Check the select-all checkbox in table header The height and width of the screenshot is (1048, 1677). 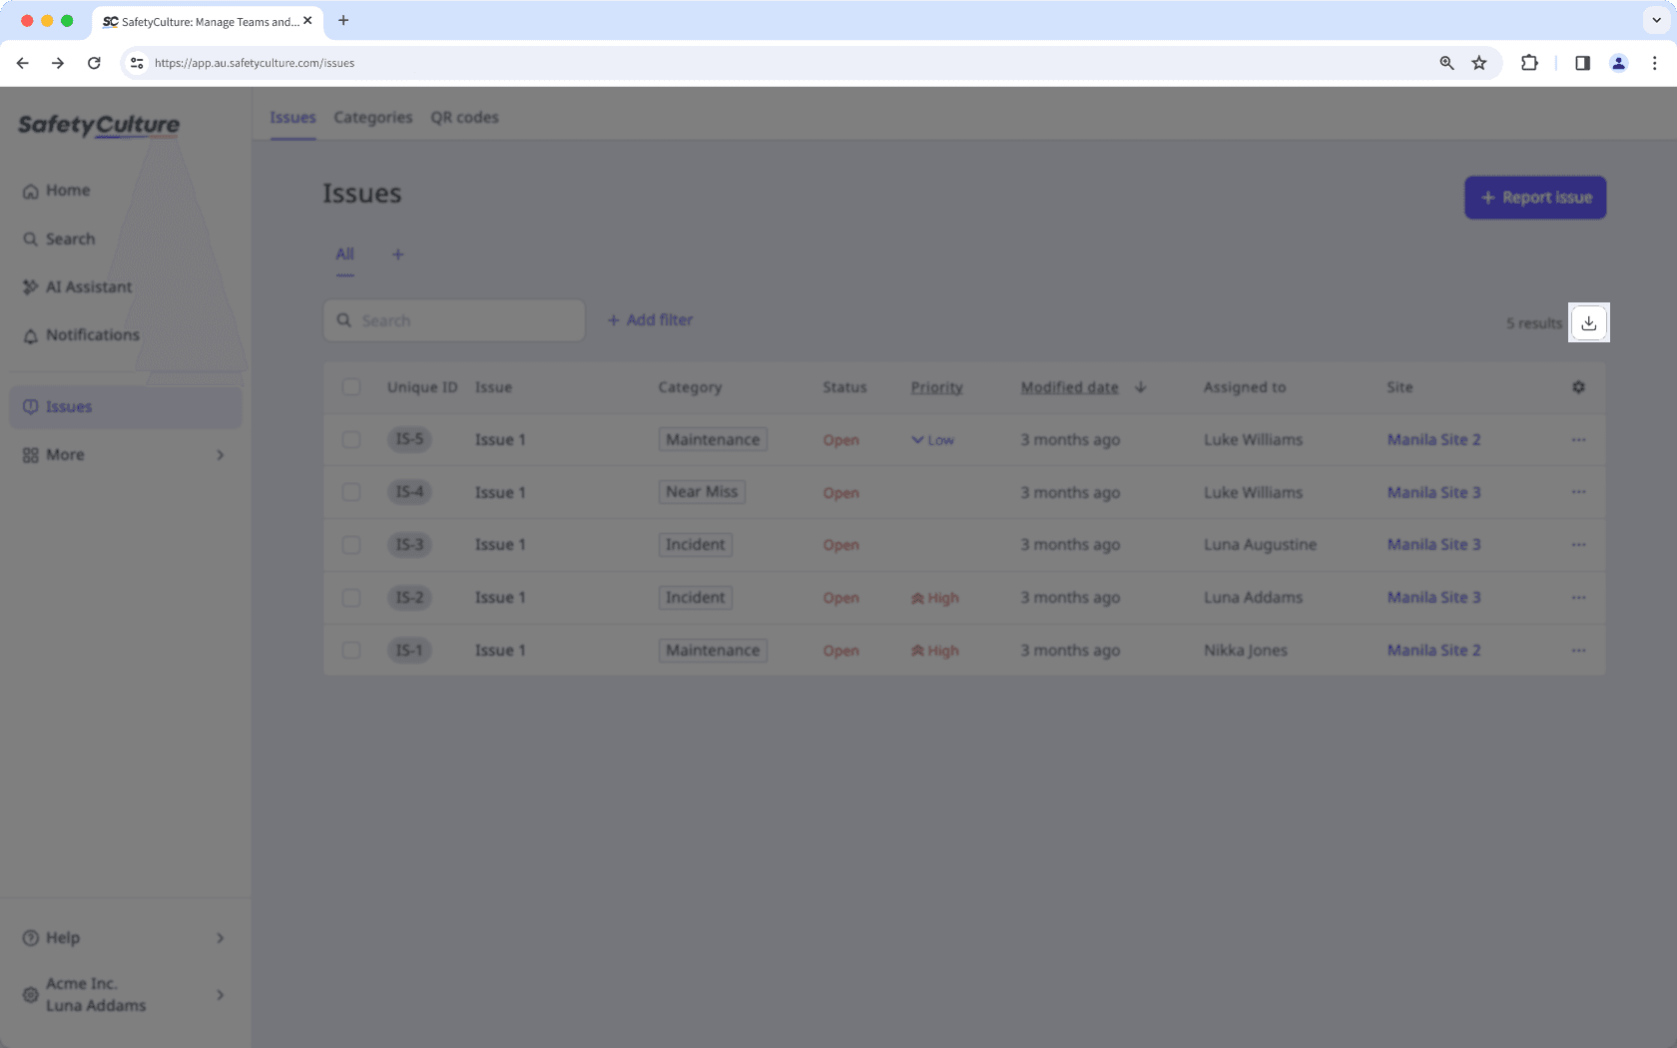coord(351,387)
